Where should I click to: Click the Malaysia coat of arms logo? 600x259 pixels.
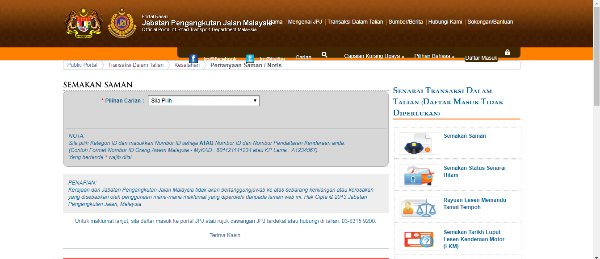click(84, 23)
